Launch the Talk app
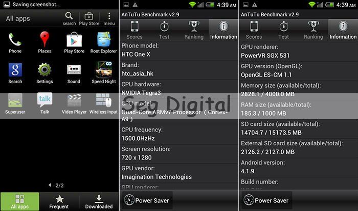Image resolution: width=358 pixels, height=211 pixels. click(x=44, y=103)
